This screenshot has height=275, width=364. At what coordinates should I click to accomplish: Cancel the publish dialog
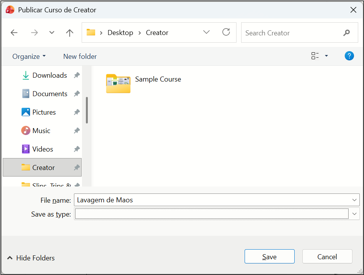[x=327, y=257]
